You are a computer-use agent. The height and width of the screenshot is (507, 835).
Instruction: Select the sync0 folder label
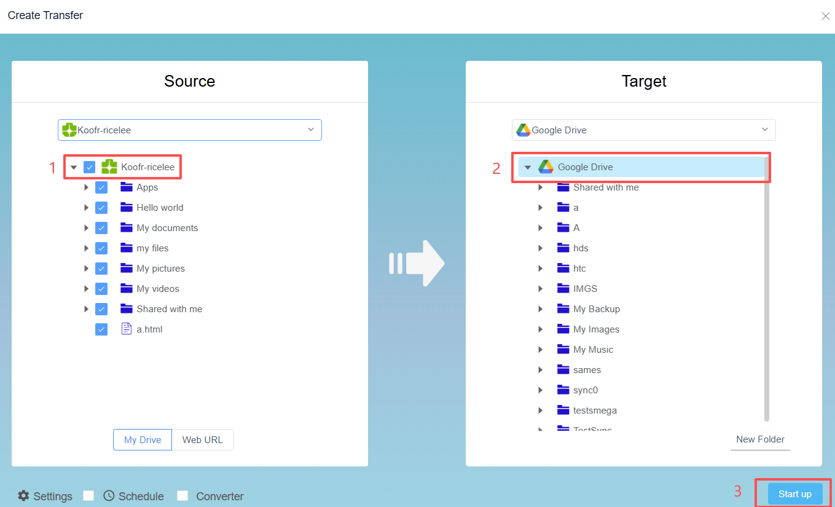pos(586,390)
